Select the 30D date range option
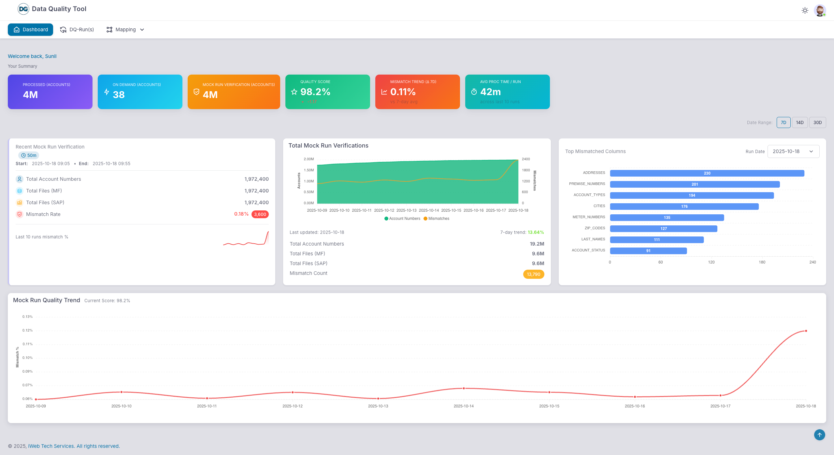Image resolution: width=834 pixels, height=455 pixels. (818, 122)
